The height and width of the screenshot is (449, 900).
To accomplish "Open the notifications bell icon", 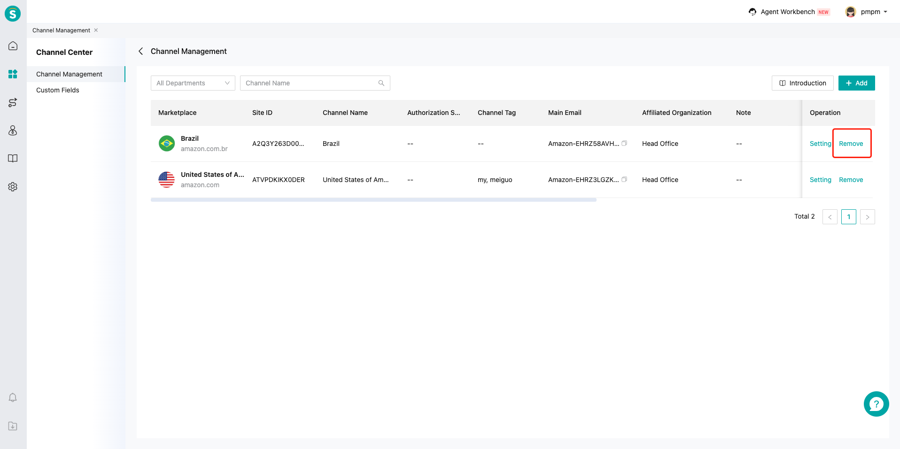I will pos(13,398).
